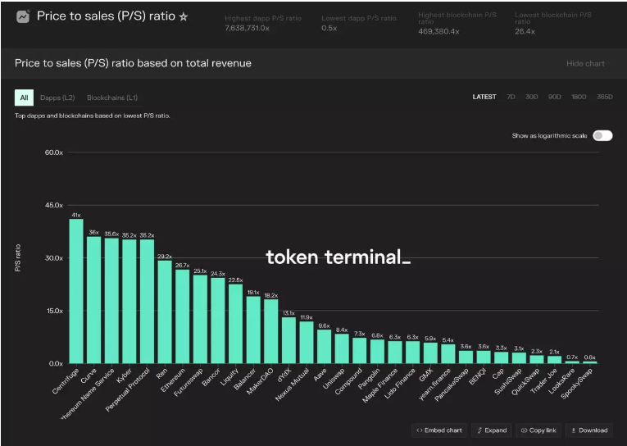
Task: Click the Download arrow icon
Action: click(x=574, y=430)
